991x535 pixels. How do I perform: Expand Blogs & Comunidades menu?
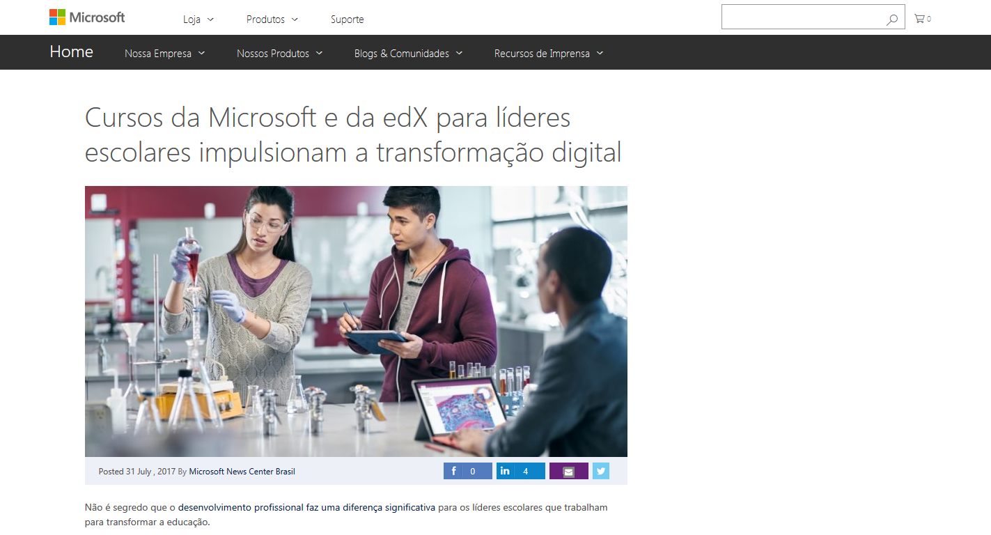coord(409,53)
